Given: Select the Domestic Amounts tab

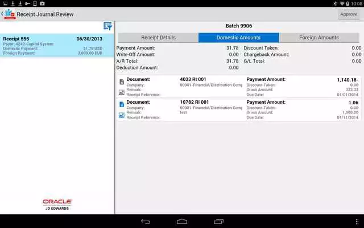Looking at the screenshot, I should point(239,38).
